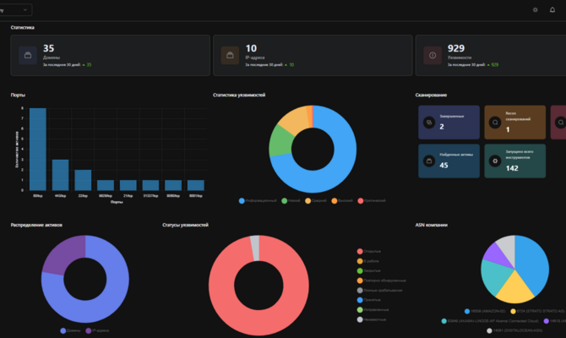The image size is (566, 338).
Task: Open the Найденные активы 45 card
Action: tap(449, 161)
